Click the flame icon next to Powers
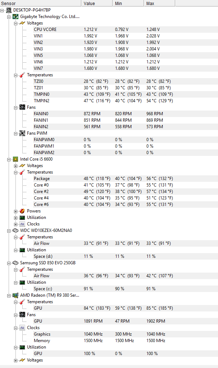The width and height of the screenshot is (218, 368). click(x=22, y=211)
